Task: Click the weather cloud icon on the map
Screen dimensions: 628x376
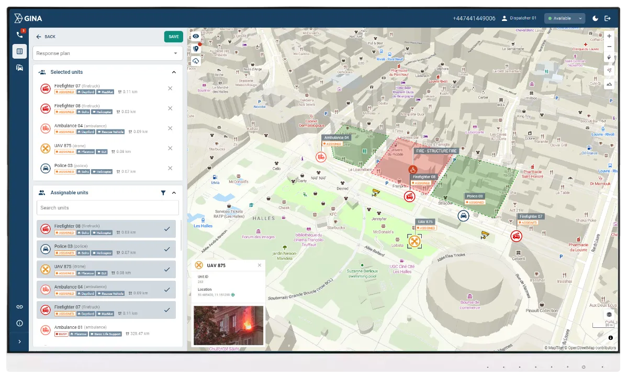Action: (x=196, y=61)
